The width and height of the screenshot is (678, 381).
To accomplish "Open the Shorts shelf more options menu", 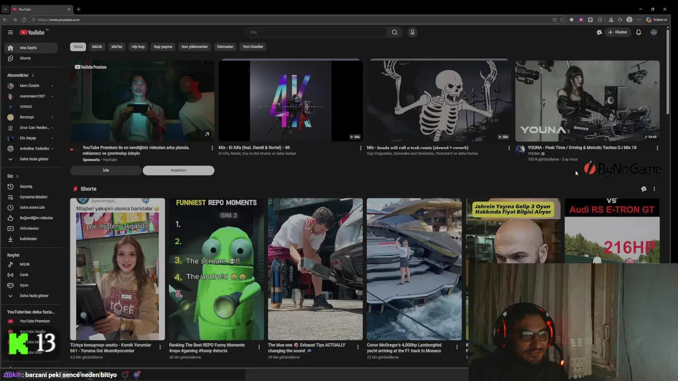I will pyautogui.click(x=654, y=189).
